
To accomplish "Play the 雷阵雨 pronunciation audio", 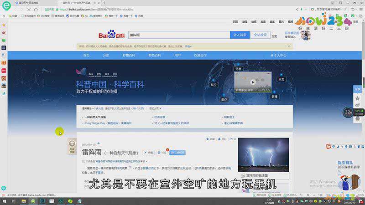I will click(99, 143).
